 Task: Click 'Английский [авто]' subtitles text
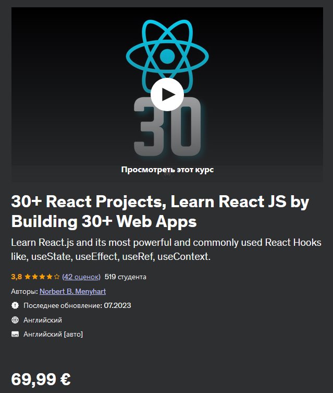[53, 334]
